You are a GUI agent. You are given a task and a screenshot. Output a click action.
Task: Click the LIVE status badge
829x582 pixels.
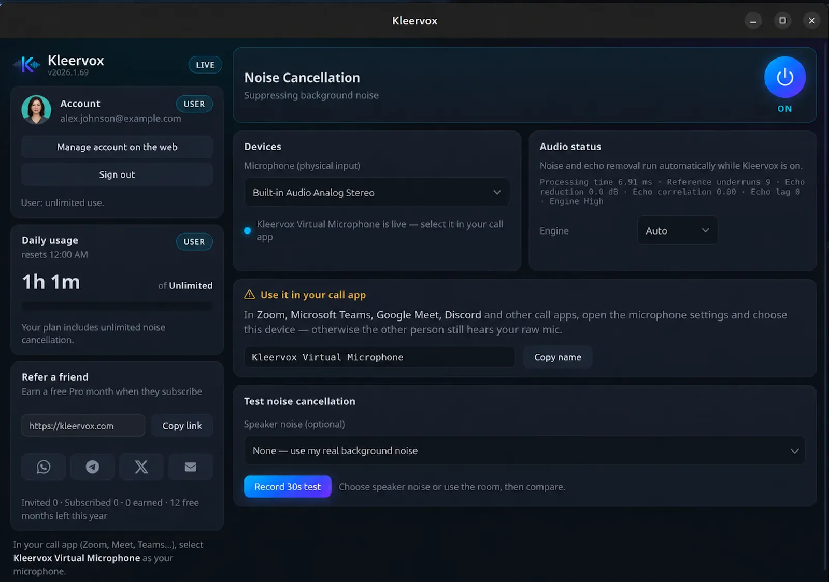(x=205, y=65)
